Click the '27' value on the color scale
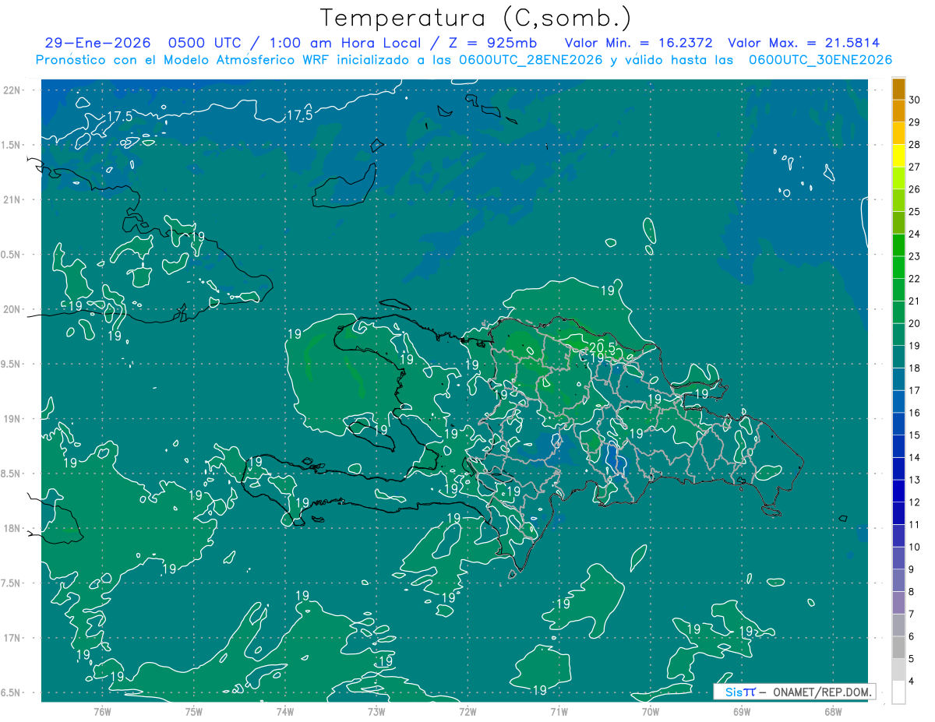 tap(915, 167)
